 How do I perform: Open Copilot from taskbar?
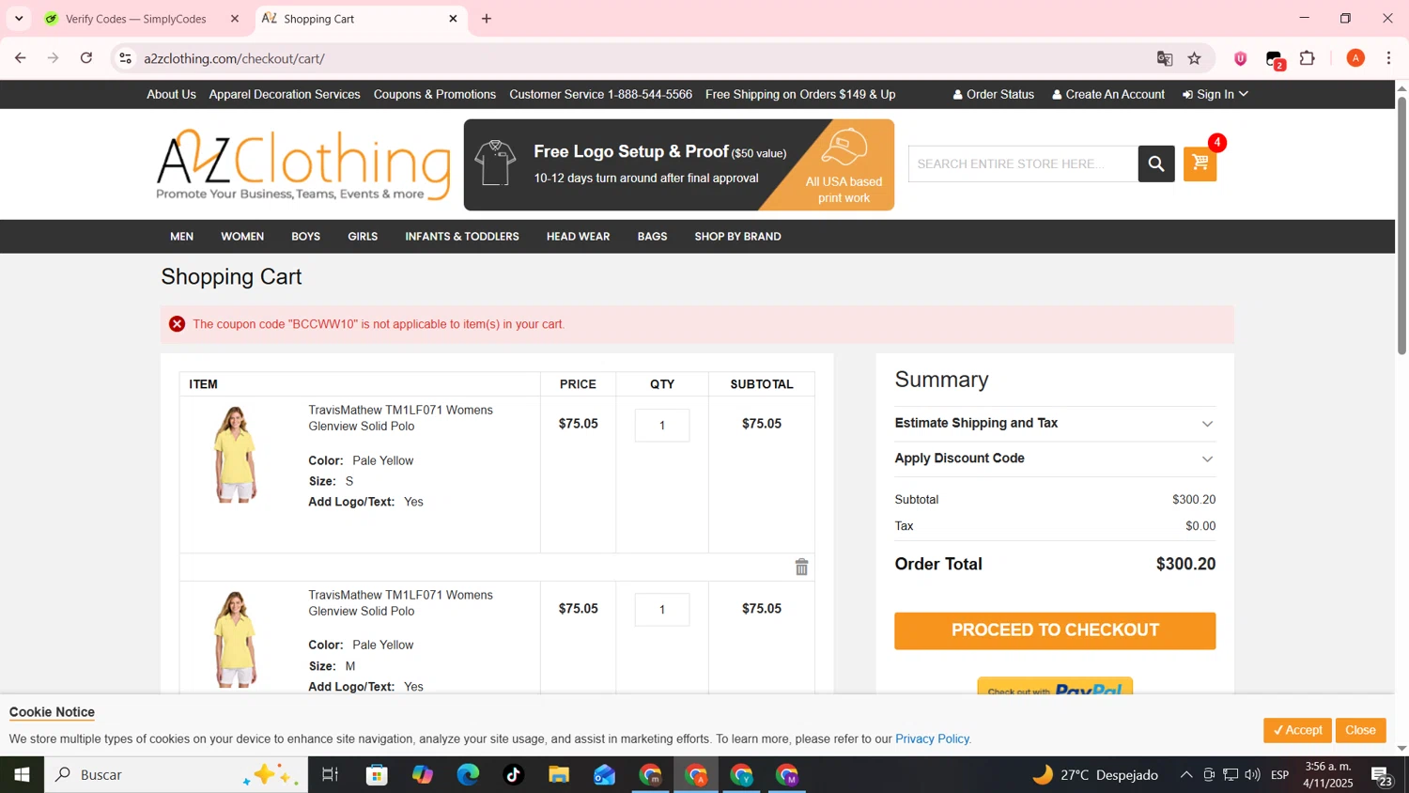pyautogui.click(x=423, y=775)
